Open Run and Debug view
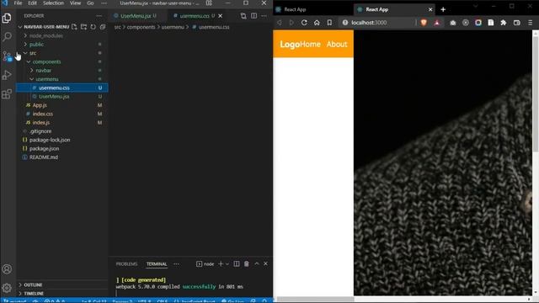Image resolution: width=539 pixels, height=303 pixels. click(7, 75)
